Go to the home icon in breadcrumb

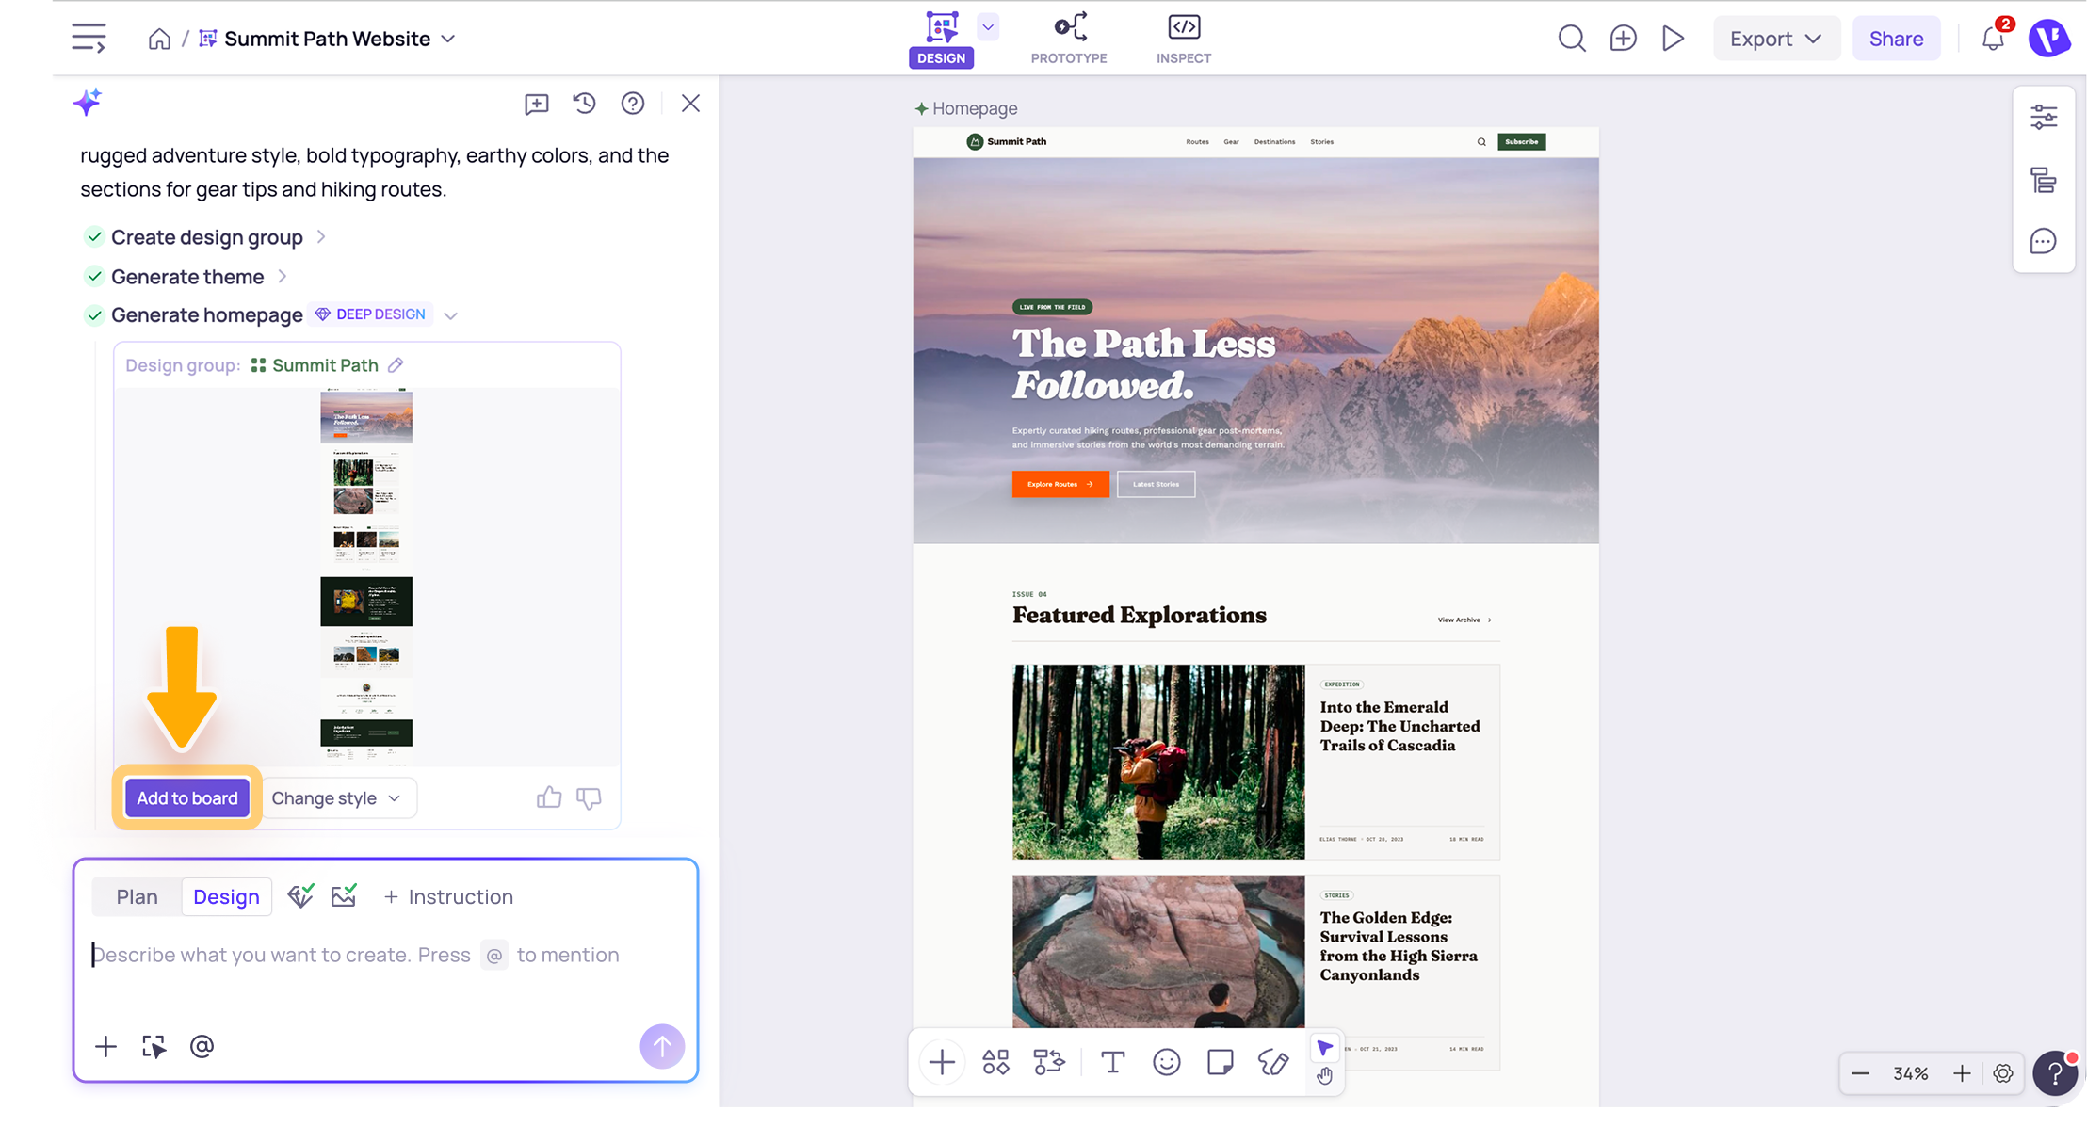tap(159, 39)
